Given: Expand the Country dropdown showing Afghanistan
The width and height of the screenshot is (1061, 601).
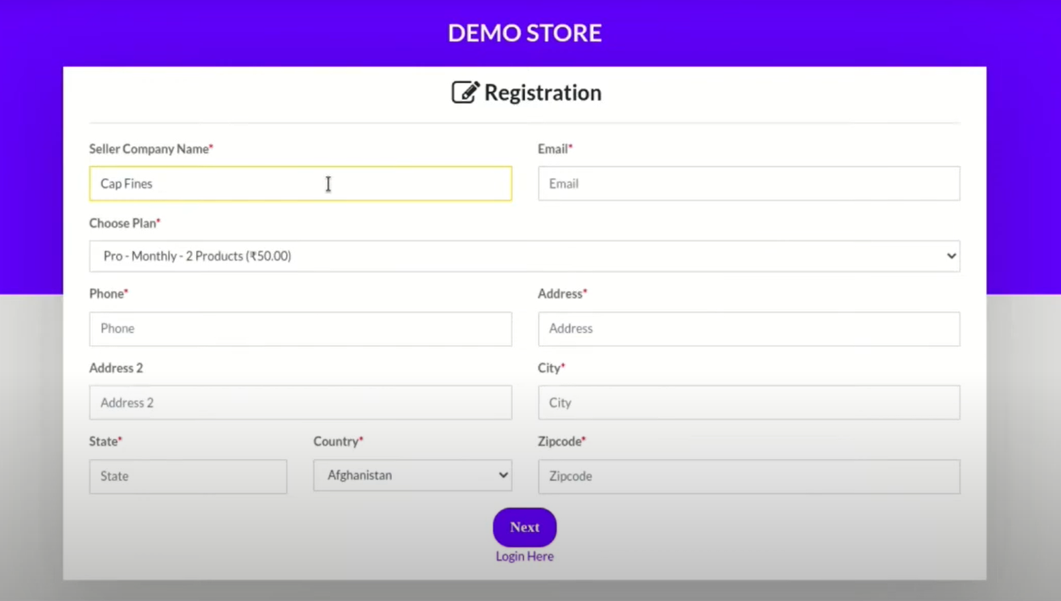Looking at the screenshot, I should tap(412, 475).
